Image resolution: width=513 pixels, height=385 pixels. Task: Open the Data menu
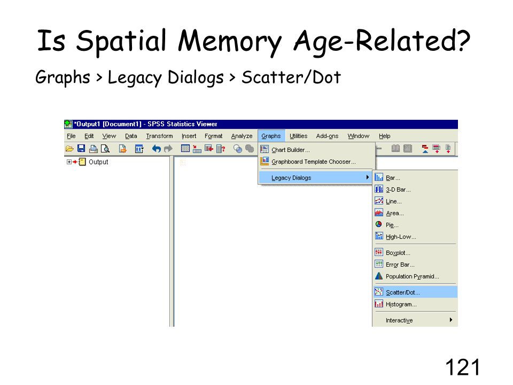(x=131, y=136)
